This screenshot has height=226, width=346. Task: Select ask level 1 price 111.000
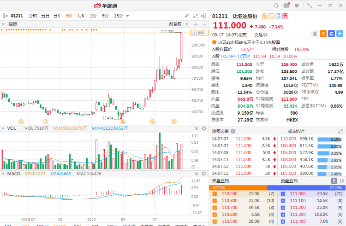point(298,194)
